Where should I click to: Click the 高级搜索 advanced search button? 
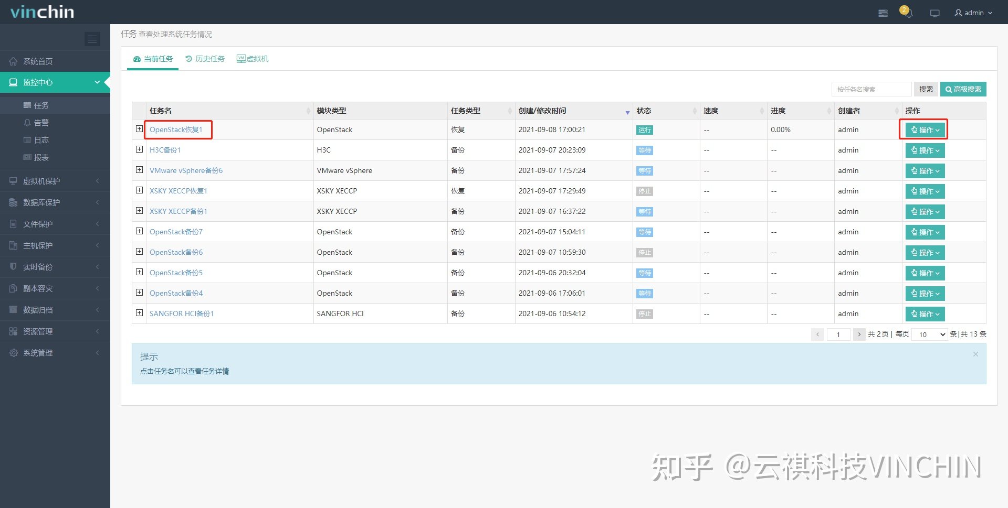click(x=963, y=89)
